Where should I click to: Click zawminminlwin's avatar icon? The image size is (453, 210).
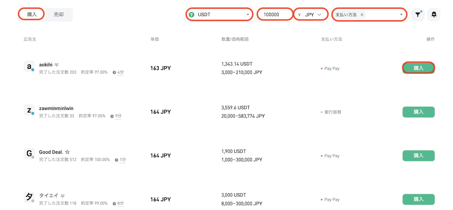pos(29,110)
